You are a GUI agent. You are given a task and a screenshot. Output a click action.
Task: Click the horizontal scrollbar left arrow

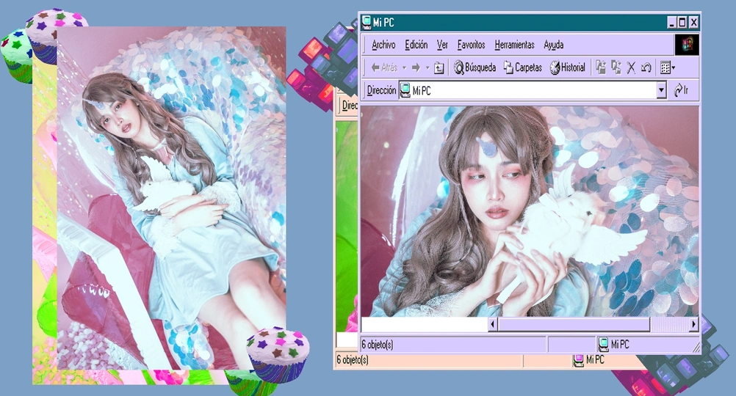pos(493,324)
